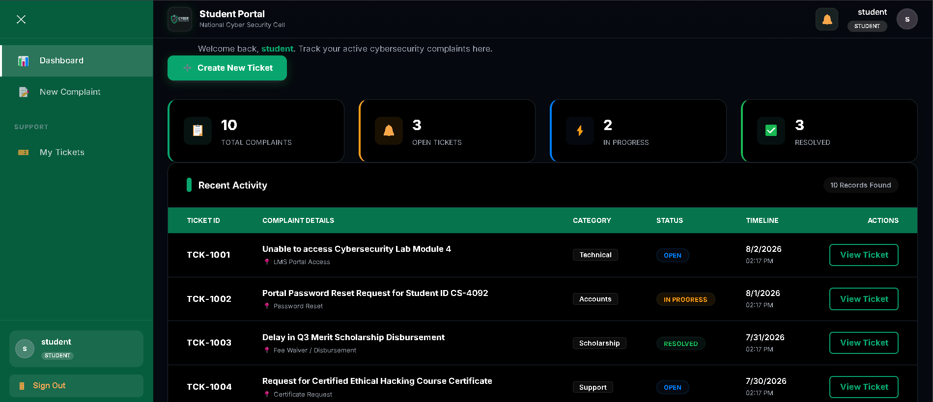Click the pin icon beside Password Reset

pos(267,306)
